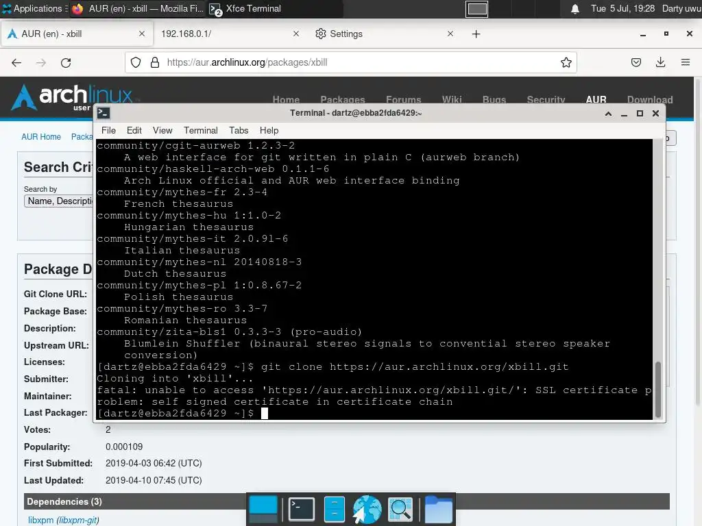702x526 pixels.
Task: Click the Last Updated date value
Action: [x=154, y=480]
